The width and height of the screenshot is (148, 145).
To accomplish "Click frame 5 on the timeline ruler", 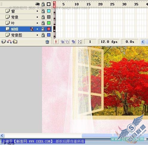I will pyautogui.click(x=64, y=4).
